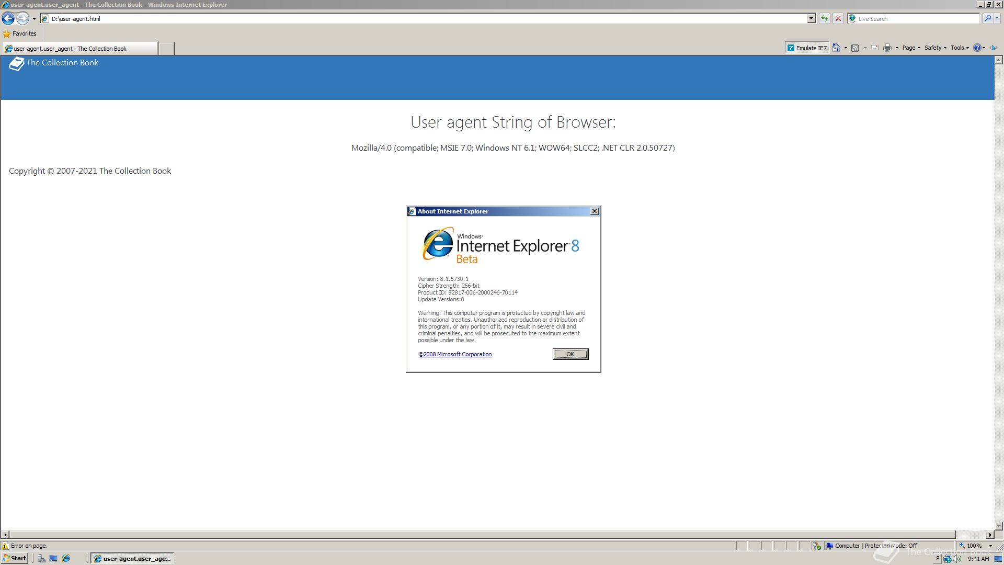Screen dimensions: 1004x565
Task: Click the desktop icon beside the clock
Action: click(x=998, y=559)
